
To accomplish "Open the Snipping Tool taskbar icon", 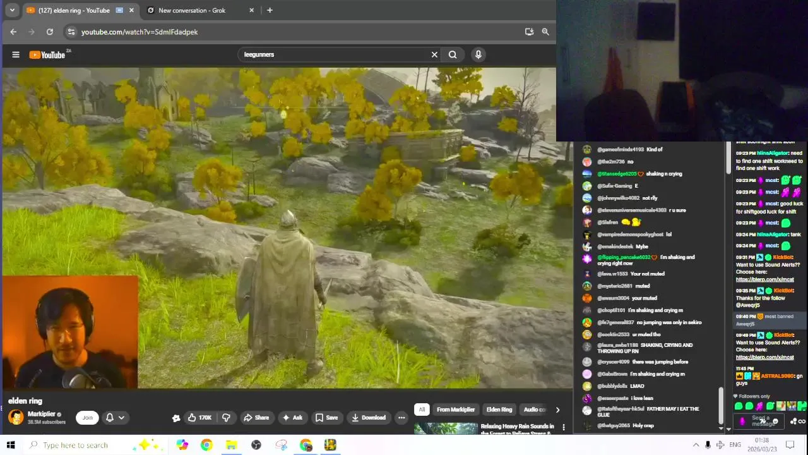I will [x=282, y=445].
